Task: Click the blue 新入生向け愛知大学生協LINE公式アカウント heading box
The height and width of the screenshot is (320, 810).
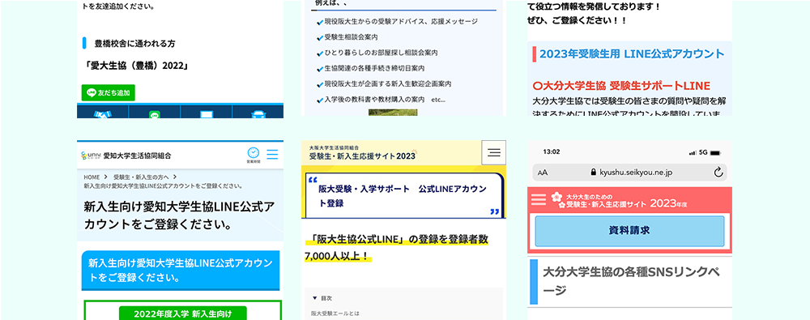Action: click(x=181, y=270)
